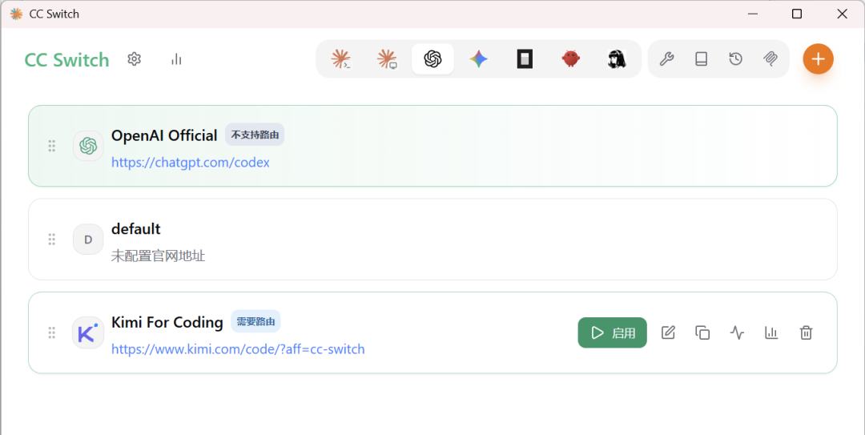Open usage statistics bar chart icon in header
Viewport: 865px width, 435px height.
tap(176, 59)
